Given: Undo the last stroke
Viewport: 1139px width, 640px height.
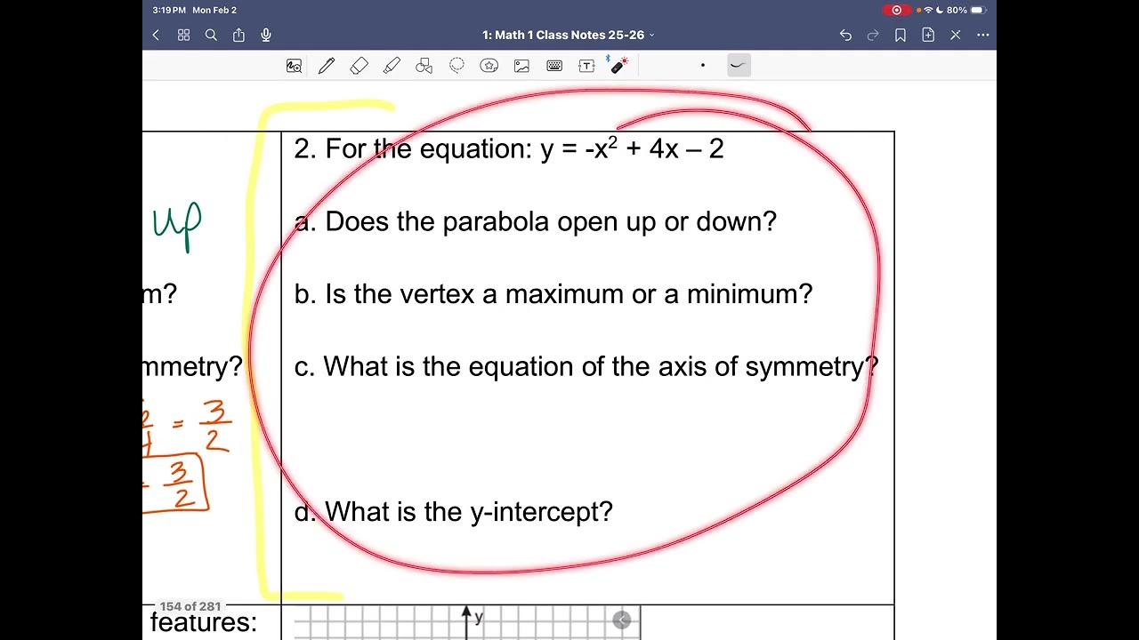Looking at the screenshot, I should (845, 35).
